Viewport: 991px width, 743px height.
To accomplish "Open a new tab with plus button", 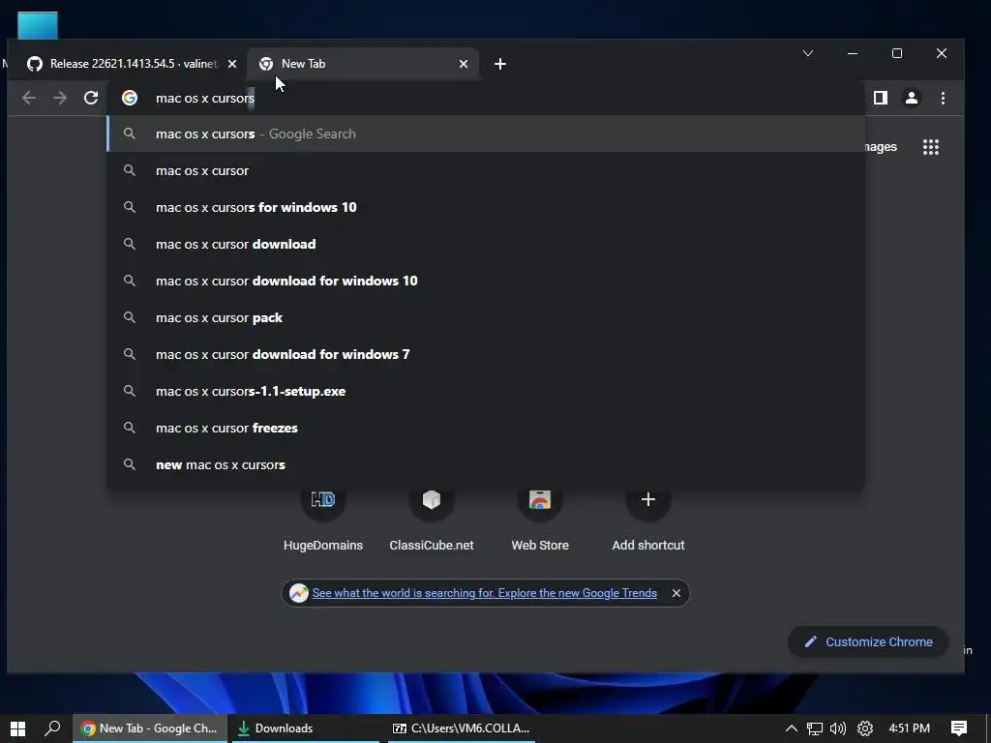I will click(500, 64).
